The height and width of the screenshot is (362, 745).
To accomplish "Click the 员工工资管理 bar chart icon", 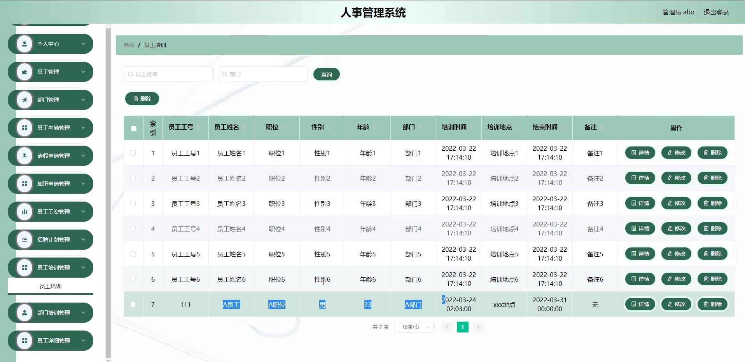I will (24, 212).
